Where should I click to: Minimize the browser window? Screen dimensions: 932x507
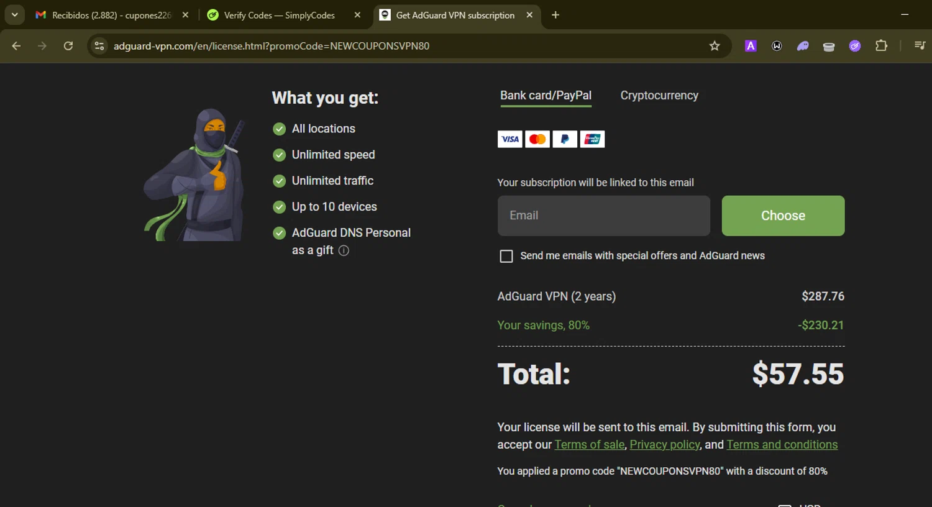905,15
